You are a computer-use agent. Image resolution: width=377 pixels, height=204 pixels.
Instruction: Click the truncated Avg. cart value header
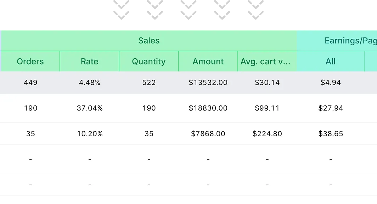(x=265, y=61)
